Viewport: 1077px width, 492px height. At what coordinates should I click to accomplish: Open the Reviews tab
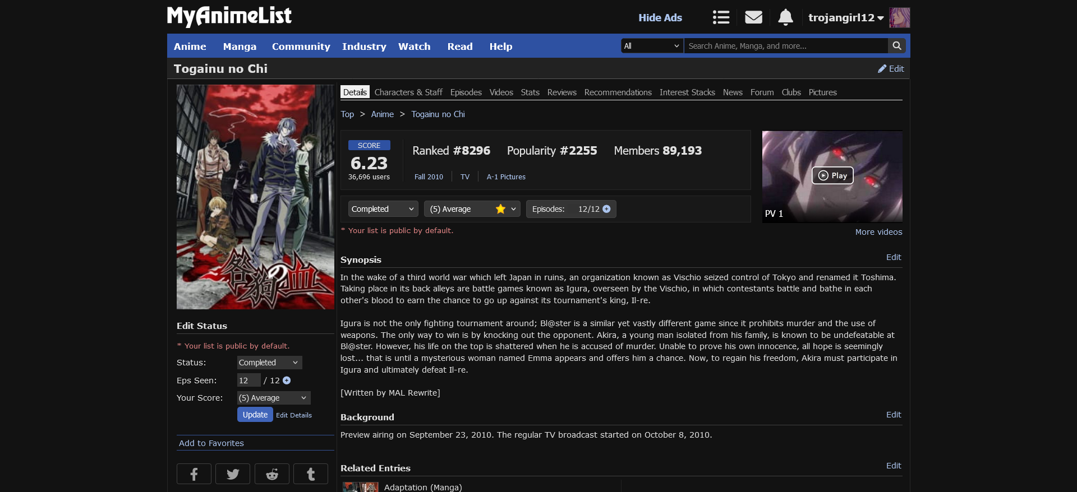tap(561, 92)
